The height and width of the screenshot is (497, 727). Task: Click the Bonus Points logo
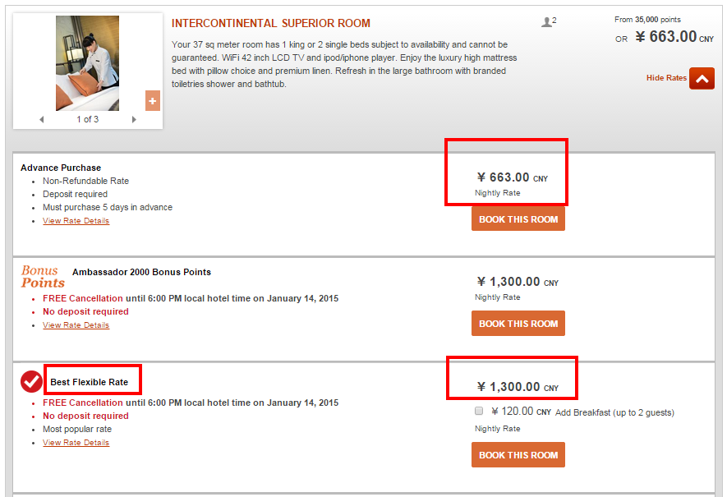tap(42, 276)
